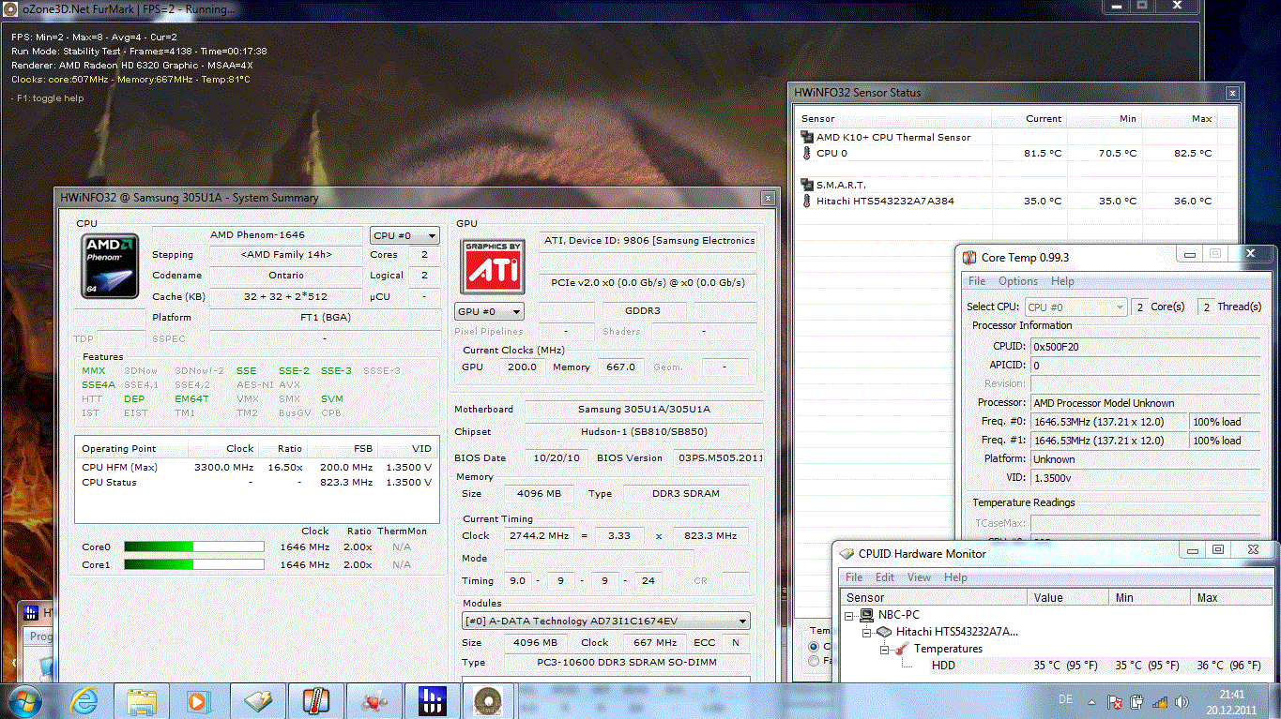The image size is (1281, 719).
Task: Collapse the NBC-PC tree node
Action: pyautogui.click(x=851, y=616)
